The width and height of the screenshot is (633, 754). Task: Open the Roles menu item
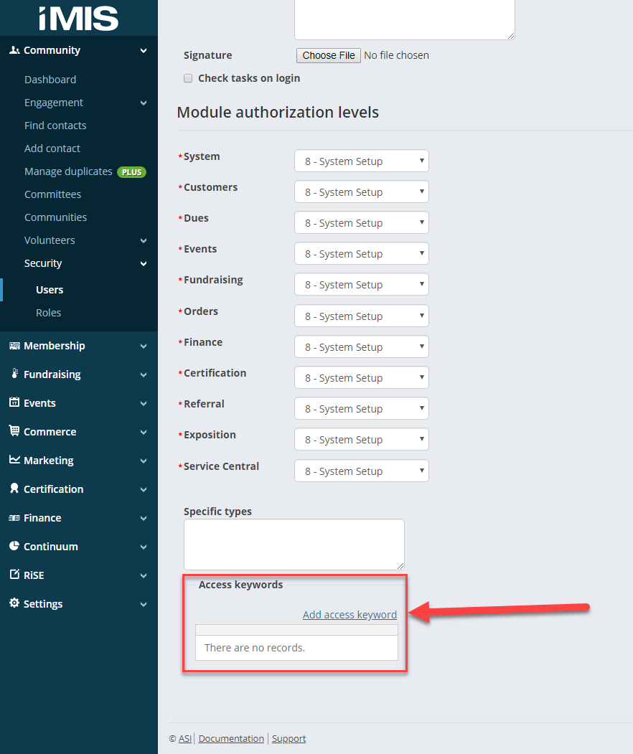click(48, 313)
